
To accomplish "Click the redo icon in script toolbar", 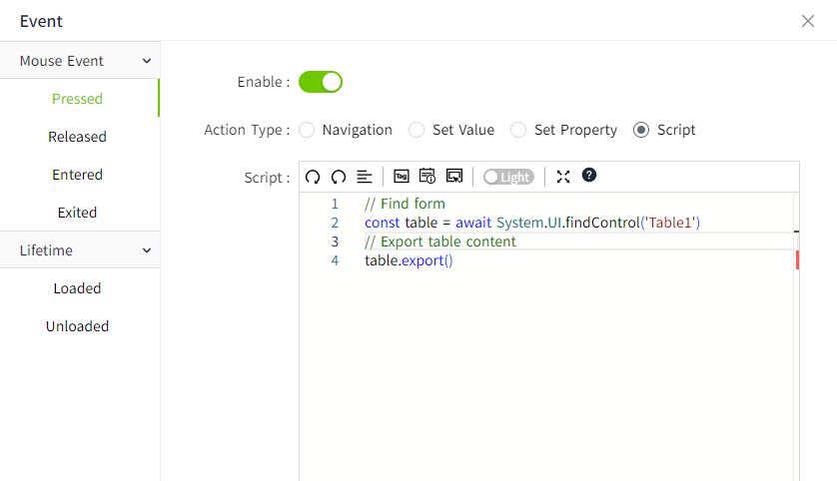I will pyautogui.click(x=339, y=177).
